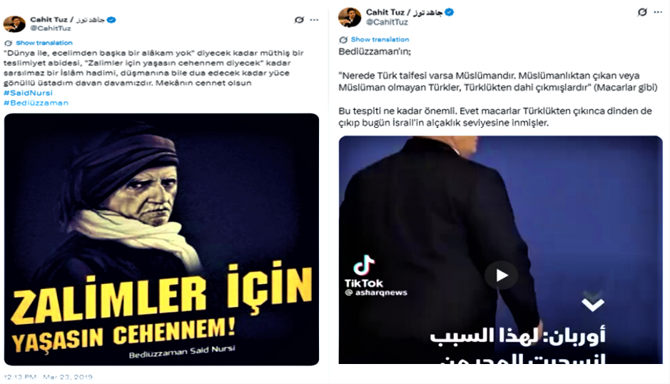Click @asharqnews watermark in video
The image size is (670, 384).
pyautogui.click(x=376, y=293)
